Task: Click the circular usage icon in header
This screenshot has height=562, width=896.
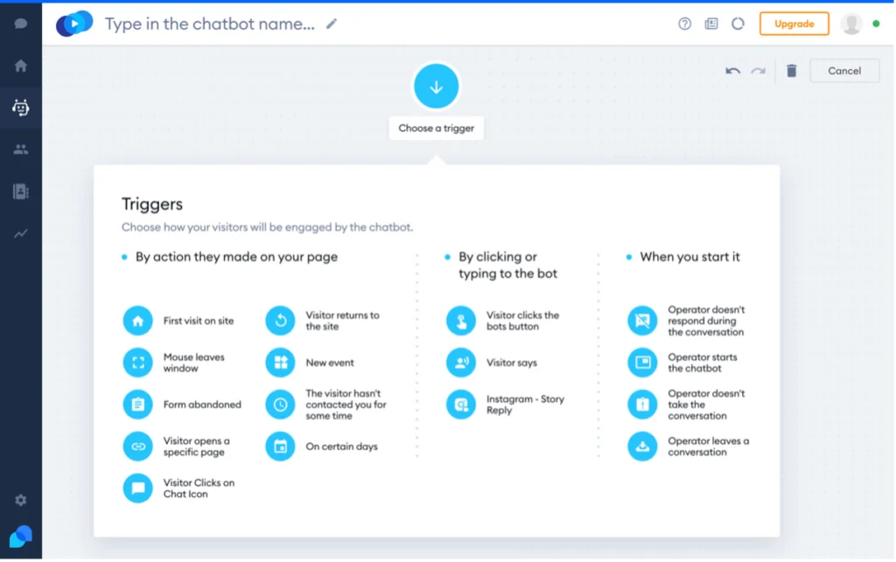Action: point(738,24)
